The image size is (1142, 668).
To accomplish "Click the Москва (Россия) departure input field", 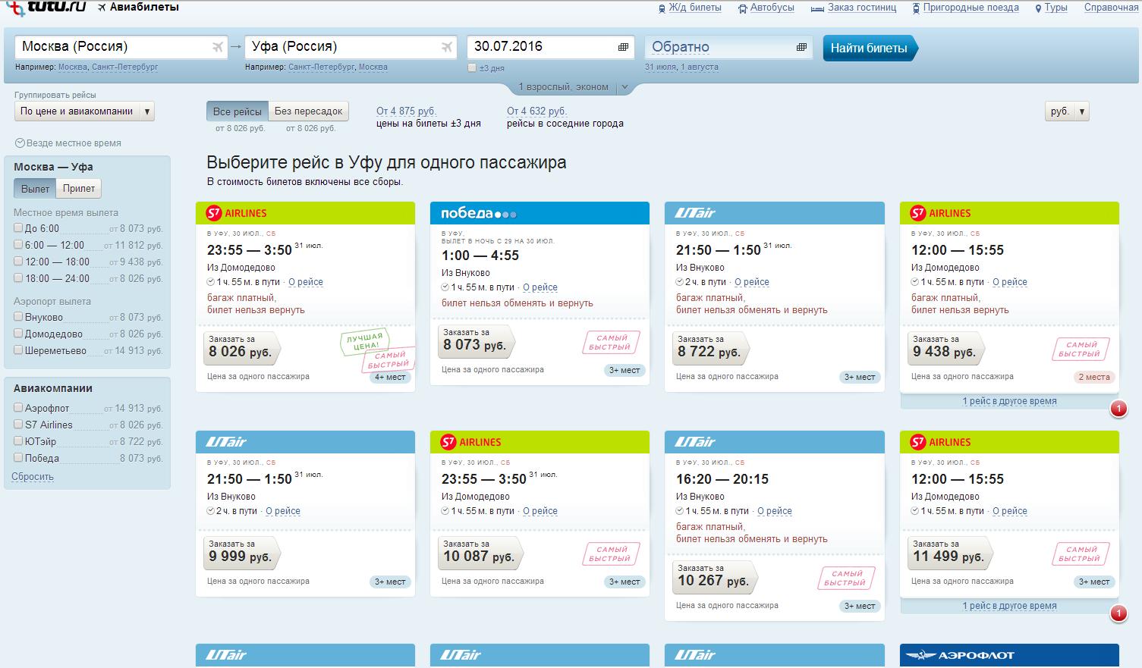I will coord(121,47).
